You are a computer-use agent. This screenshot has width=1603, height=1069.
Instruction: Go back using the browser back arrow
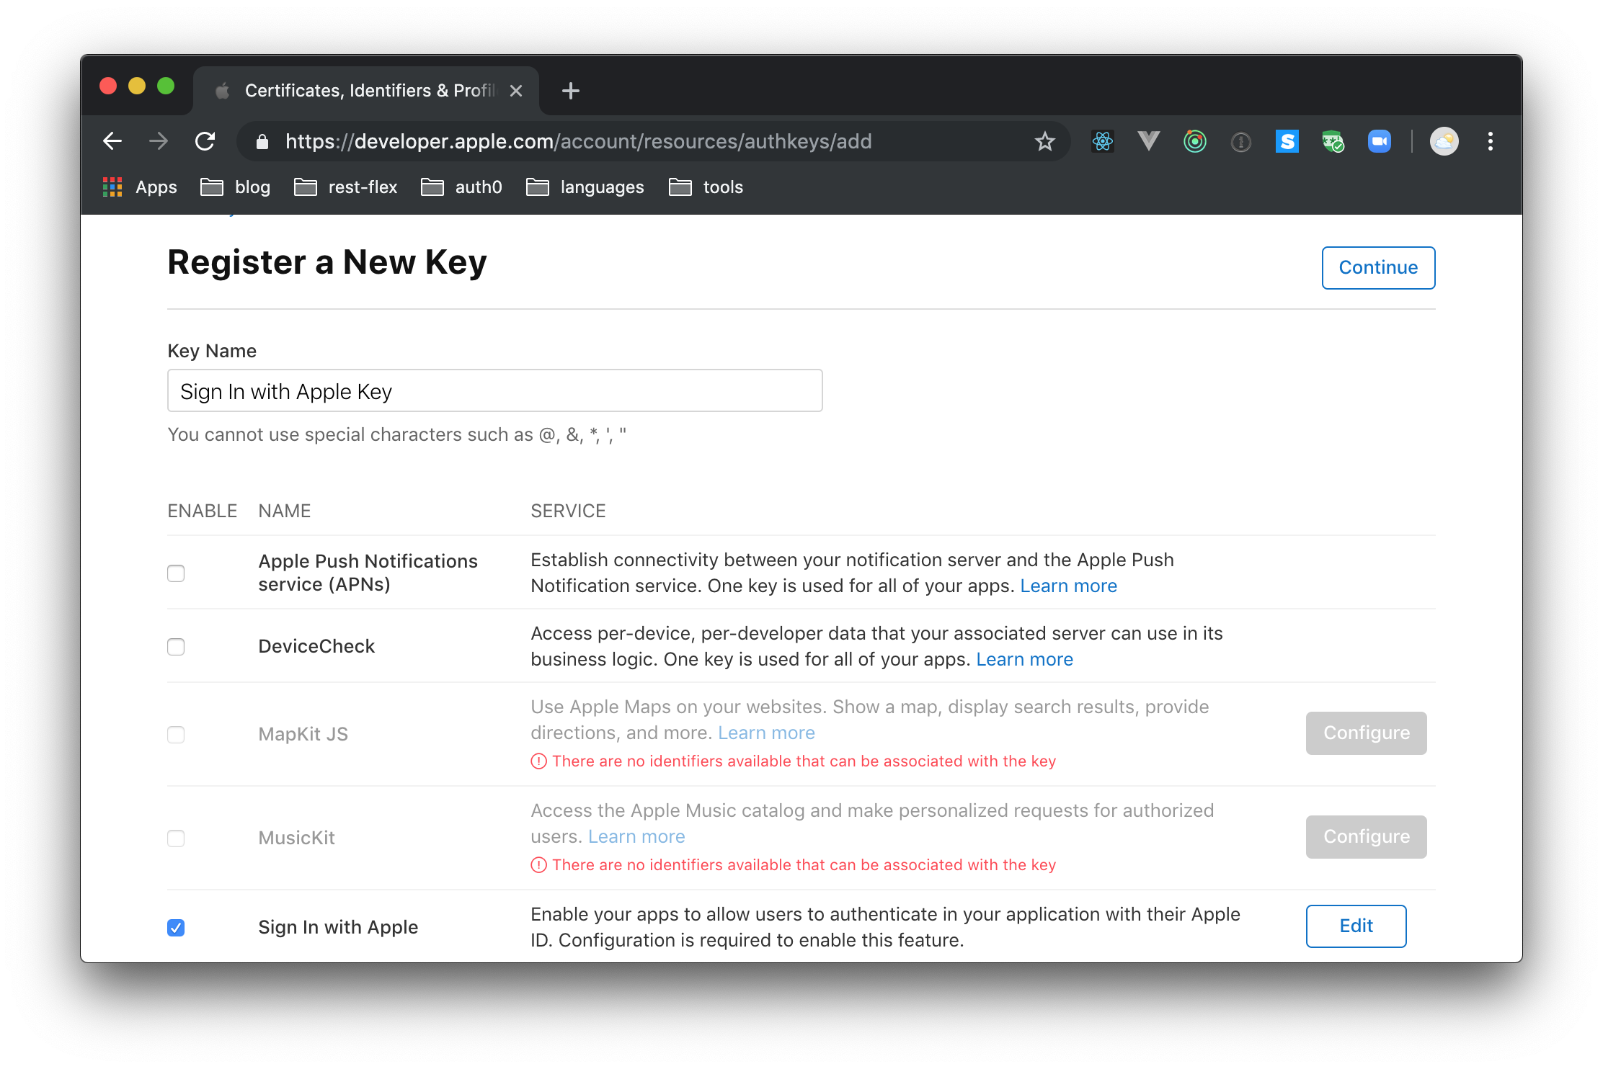tap(112, 141)
